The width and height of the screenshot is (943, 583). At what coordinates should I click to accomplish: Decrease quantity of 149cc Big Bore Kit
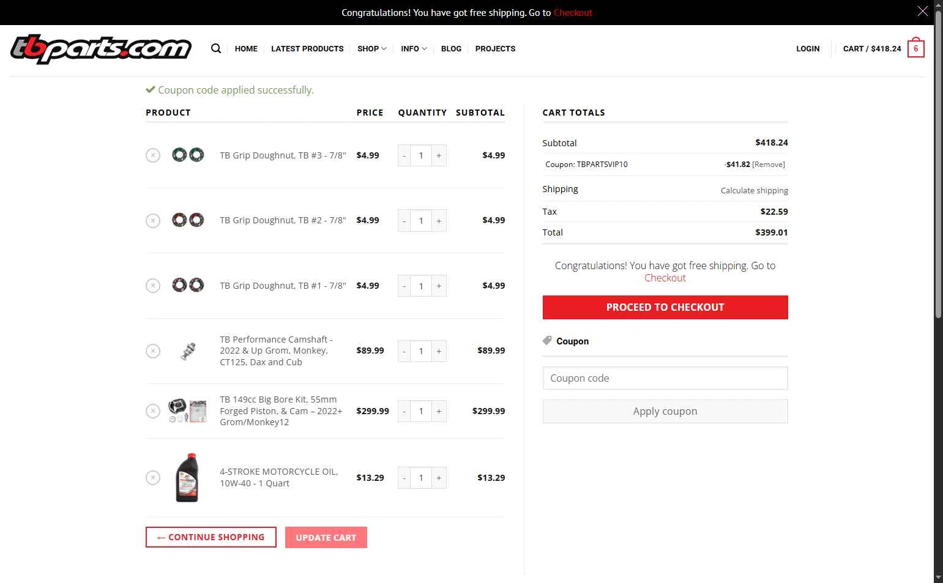tap(404, 411)
